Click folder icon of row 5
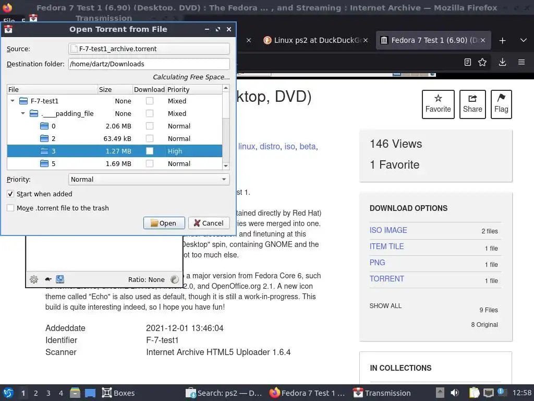534x401 pixels. [44, 163]
